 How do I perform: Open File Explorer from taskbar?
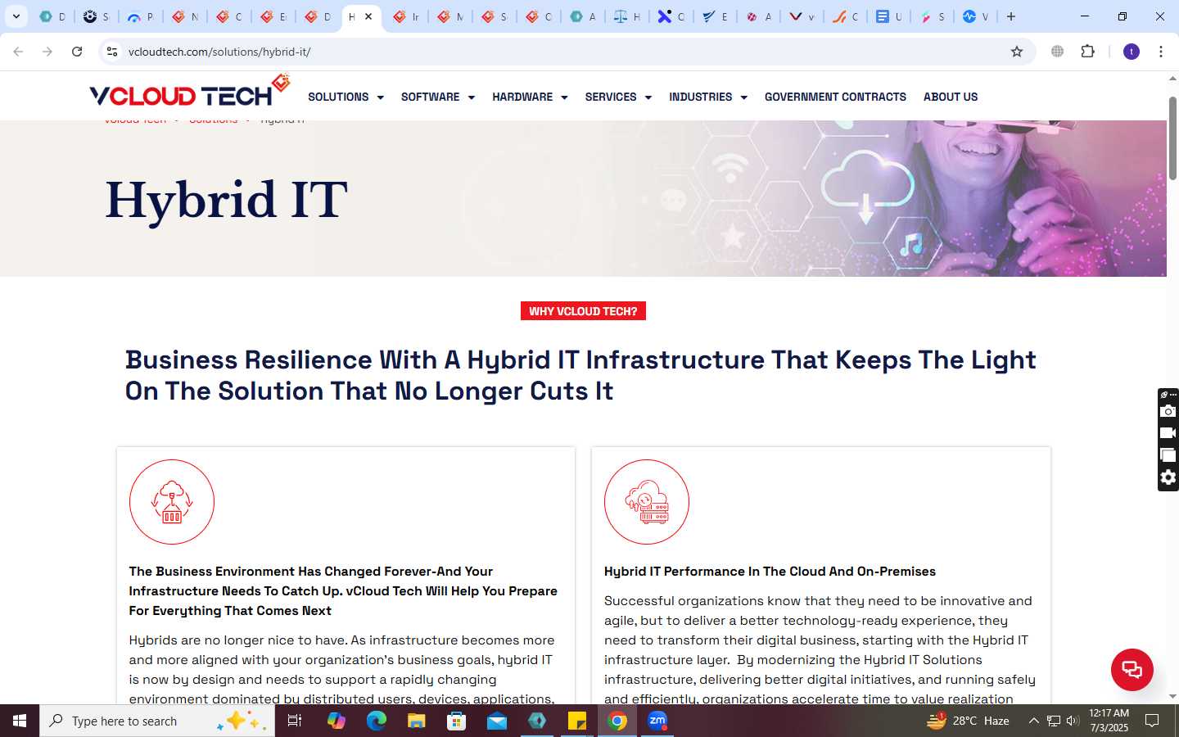[416, 721]
